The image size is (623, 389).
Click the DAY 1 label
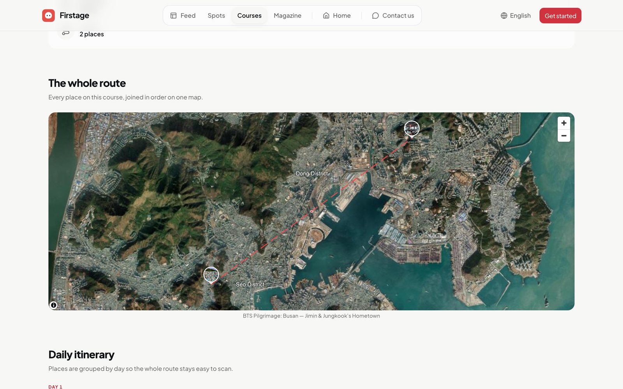(55, 387)
